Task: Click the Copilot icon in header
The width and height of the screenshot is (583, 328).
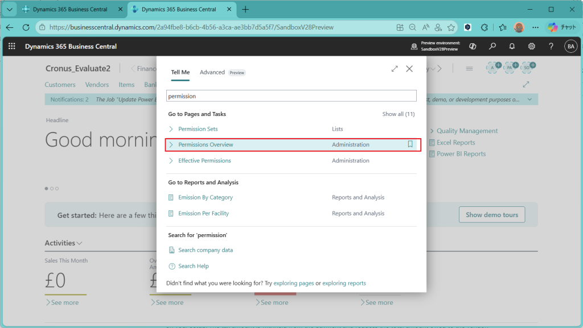Action: pyautogui.click(x=473, y=47)
